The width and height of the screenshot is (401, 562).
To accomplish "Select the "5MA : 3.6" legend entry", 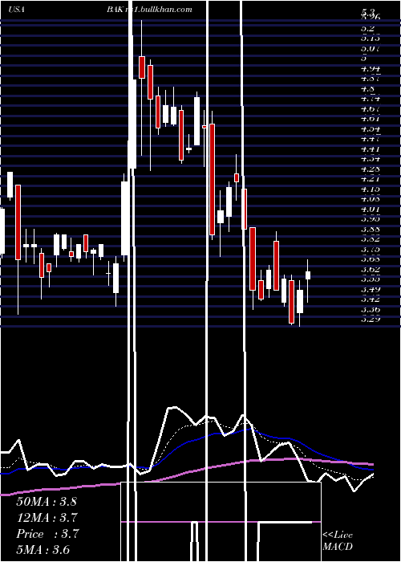I will coord(43,549).
